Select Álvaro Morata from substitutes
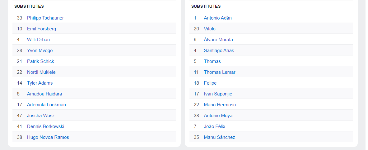The image size is (368, 150). tap(218, 40)
